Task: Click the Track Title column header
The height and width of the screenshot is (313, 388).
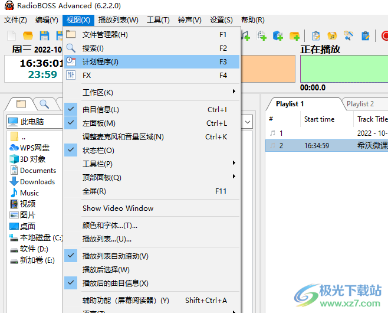Action: tap(372, 119)
